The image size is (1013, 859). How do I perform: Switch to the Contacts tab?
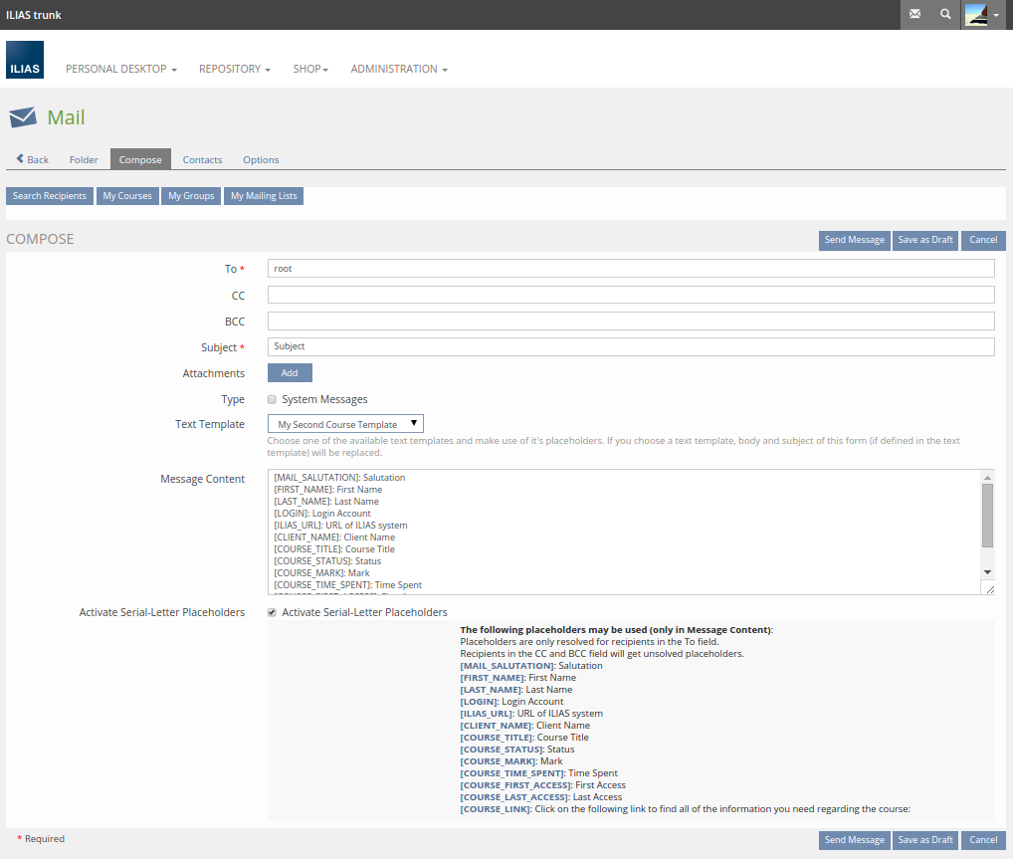point(202,159)
